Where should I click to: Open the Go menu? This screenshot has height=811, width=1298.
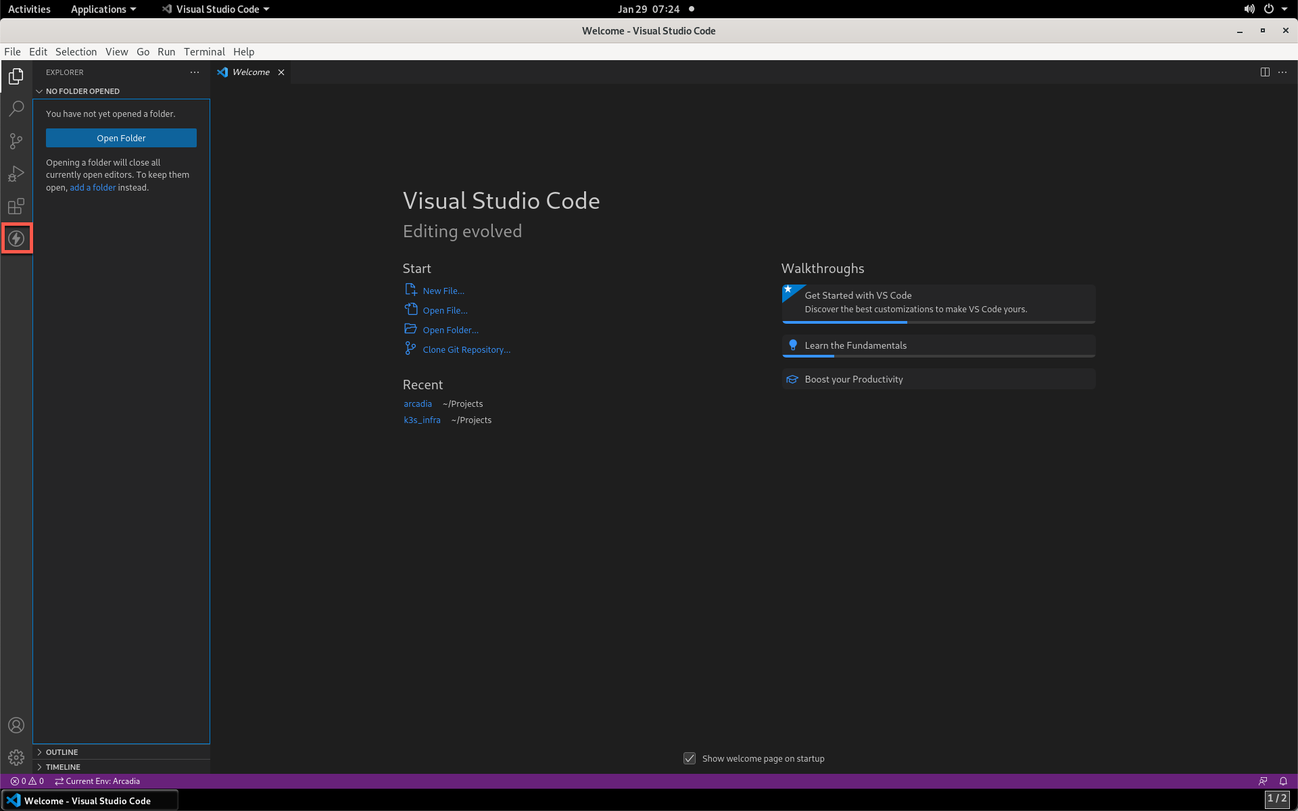point(143,52)
